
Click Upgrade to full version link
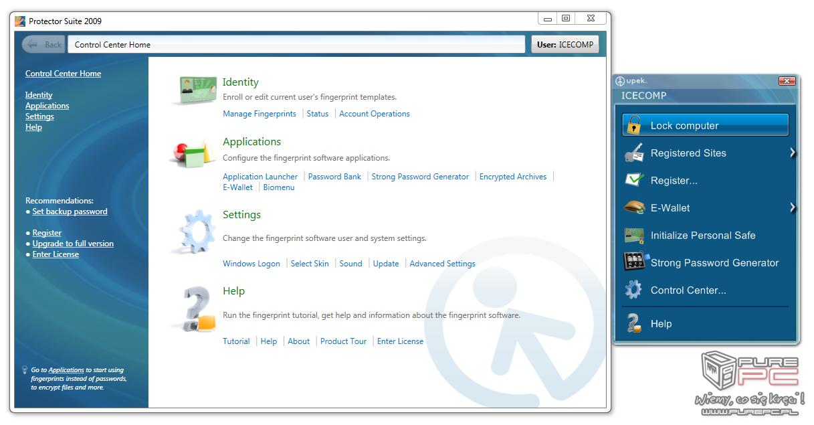pyautogui.click(x=73, y=244)
